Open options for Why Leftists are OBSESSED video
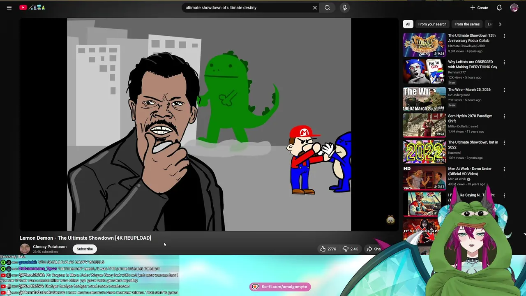The image size is (526, 296). pos(504,62)
